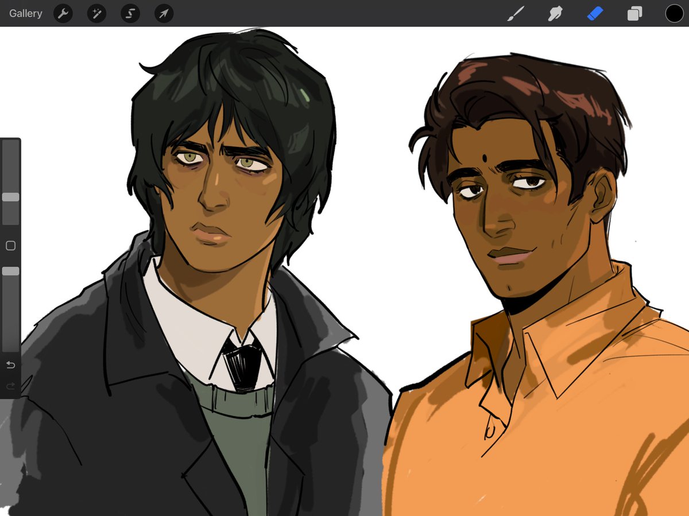Tap the square modify button in sidebar
The image size is (689, 516).
[x=10, y=246]
